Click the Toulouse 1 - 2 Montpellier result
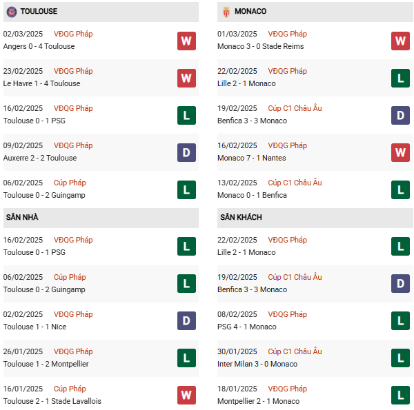Screen dimensions: 414x410 point(46,364)
